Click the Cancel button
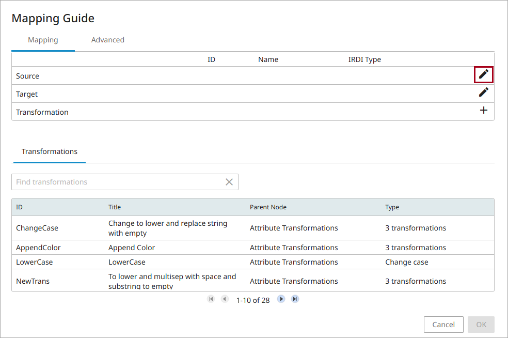 [443, 325]
